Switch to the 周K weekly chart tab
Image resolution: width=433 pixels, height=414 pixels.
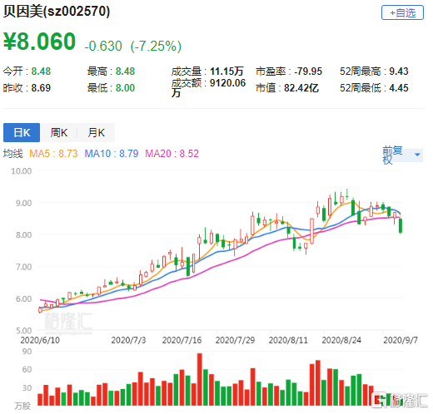[59, 132]
